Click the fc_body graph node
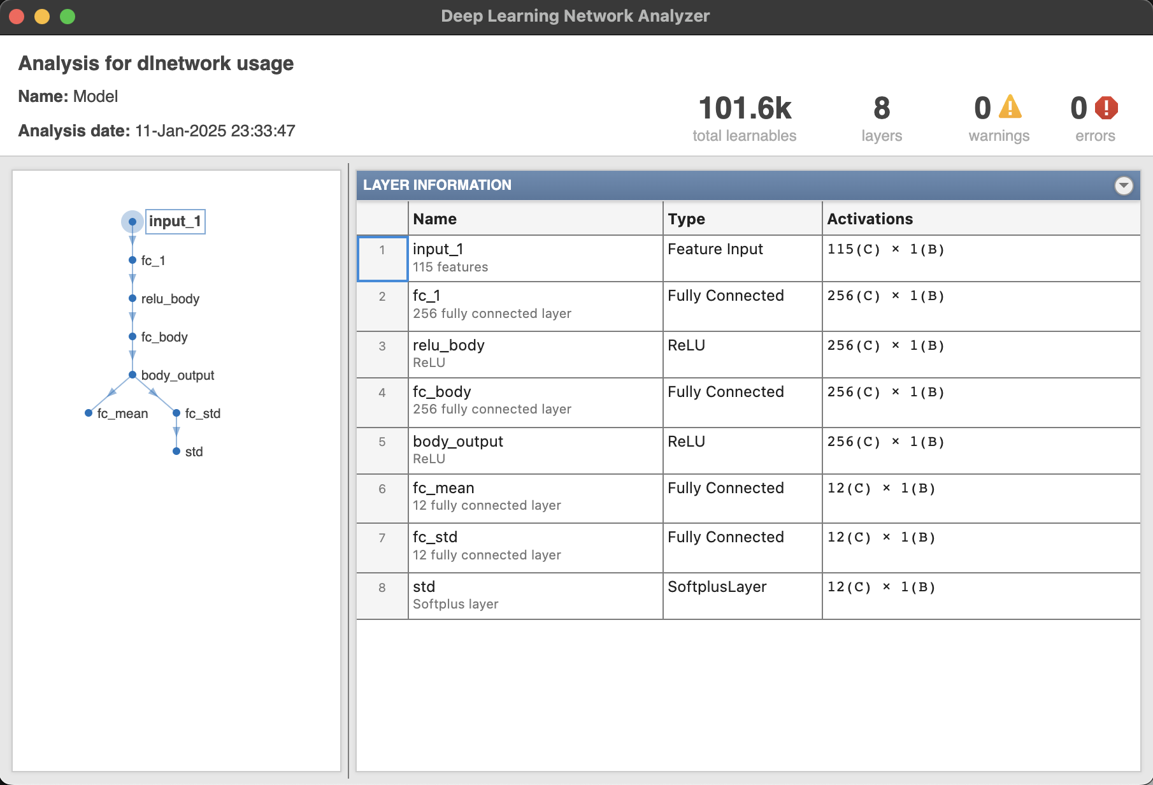This screenshot has width=1153, height=785. click(x=132, y=336)
